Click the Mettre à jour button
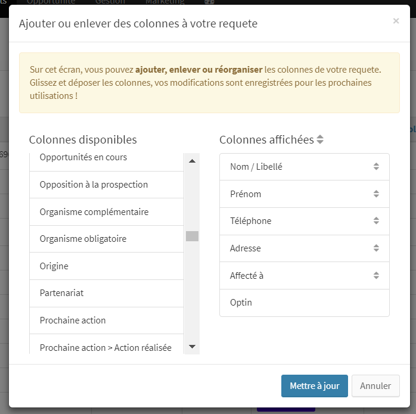 coord(315,386)
